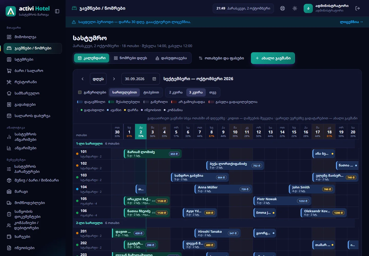
Task: Open მომწოდებლები suppliers section
Action: pyautogui.click(x=33, y=203)
